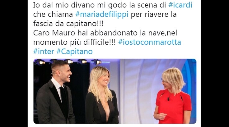Select the #Capitano hashtag

(x=74, y=52)
